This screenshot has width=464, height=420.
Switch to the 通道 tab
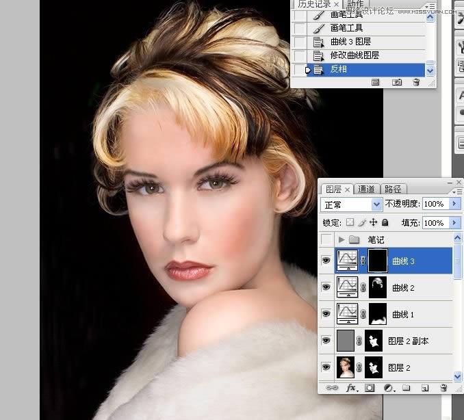[x=367, y=189]
